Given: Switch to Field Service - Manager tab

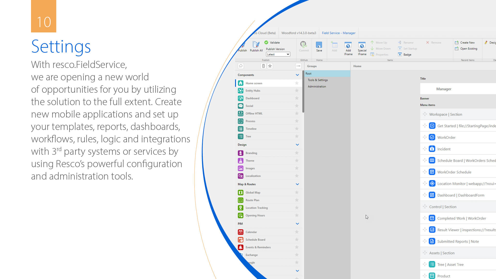Looking at the screenshot, I should pyautogui.click(x=338, y=33).
